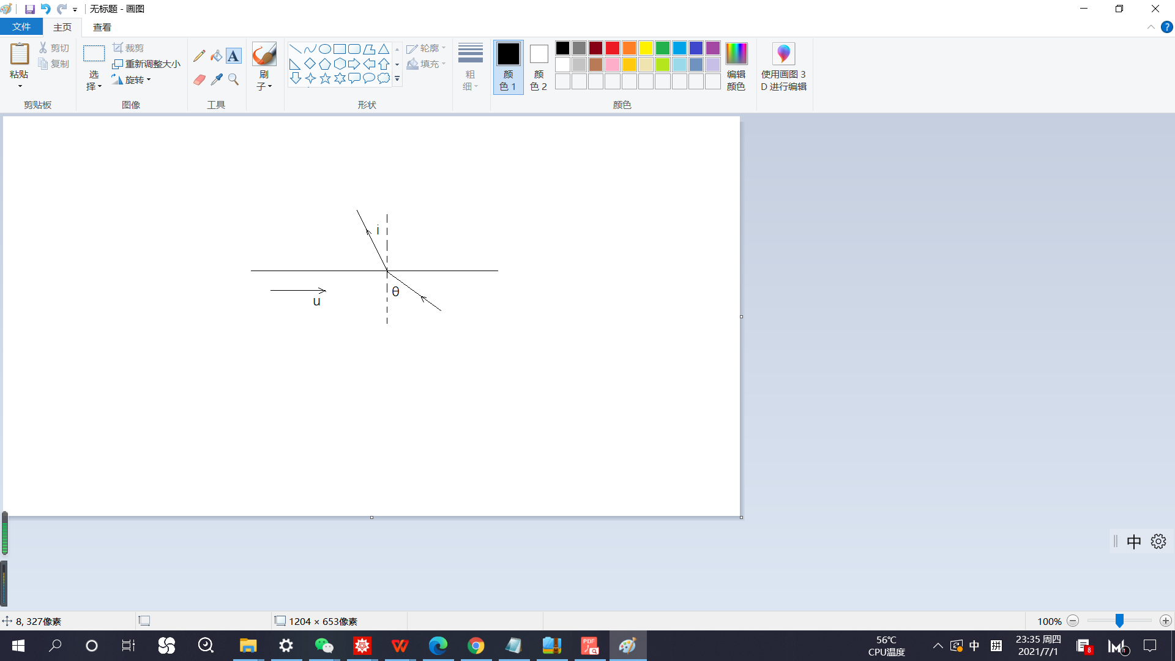Click the Crop (裁剪) button
The width and height of the screenshot is (1175, 661).
click(x=129, y=48)
